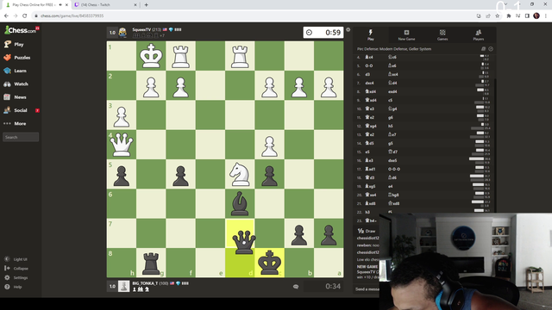Viewport: 552px width, 310px height.
Task: Open the Chess.com home logo
Action: pos(21,30)
